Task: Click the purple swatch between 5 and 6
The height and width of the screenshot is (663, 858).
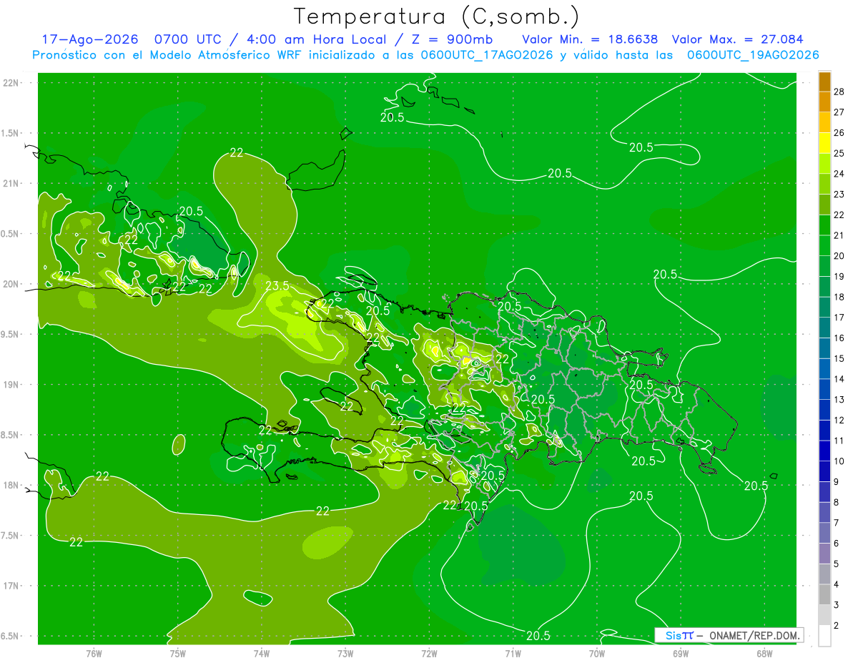Action: coord(824,554)
